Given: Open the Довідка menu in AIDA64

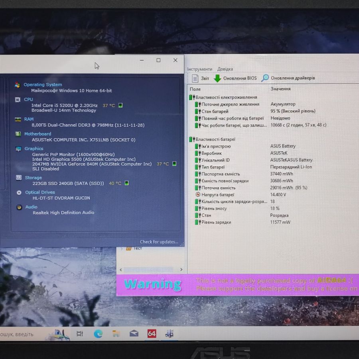Looking at the screenshot, I should [225, 69].
